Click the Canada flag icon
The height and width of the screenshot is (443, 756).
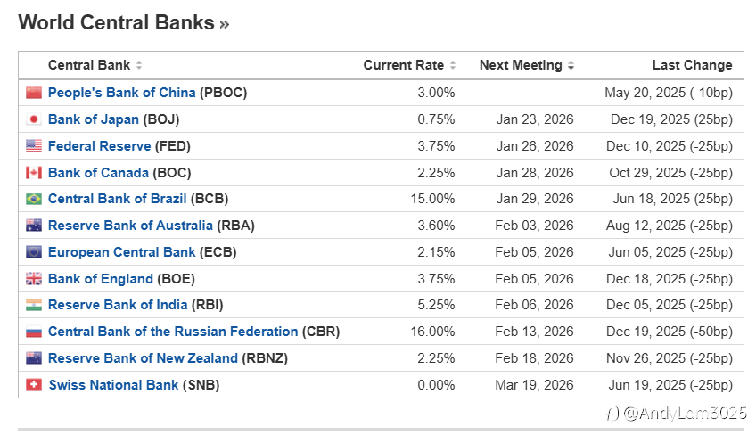coord(34,173)
